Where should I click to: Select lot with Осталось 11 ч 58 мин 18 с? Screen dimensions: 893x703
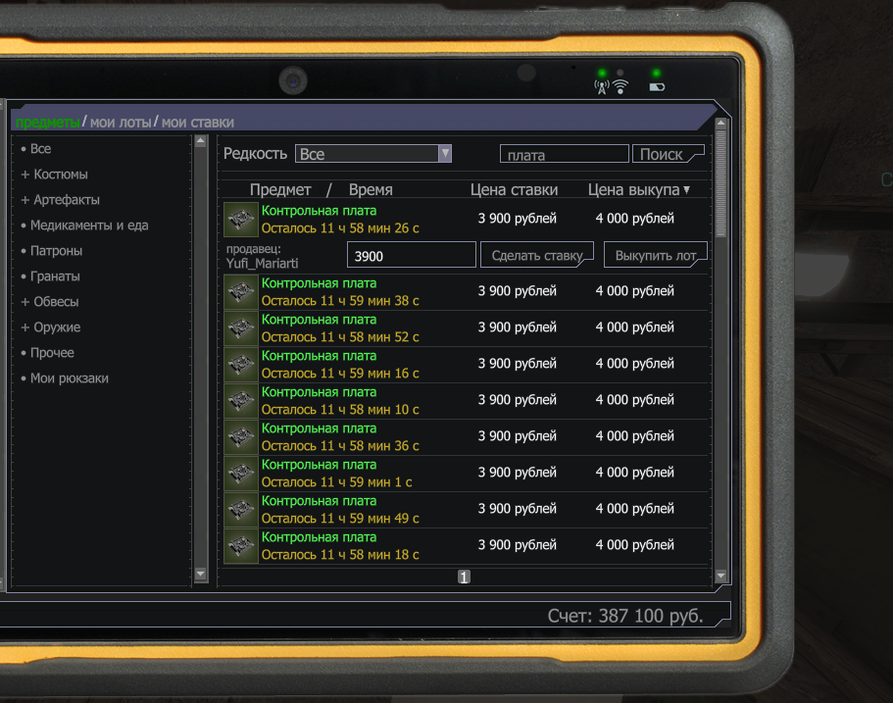pyautogui.click(x=466, y=546)
